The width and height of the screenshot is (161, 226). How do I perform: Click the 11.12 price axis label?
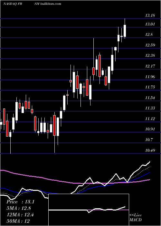pyautogui.click(x=150, y=119)
